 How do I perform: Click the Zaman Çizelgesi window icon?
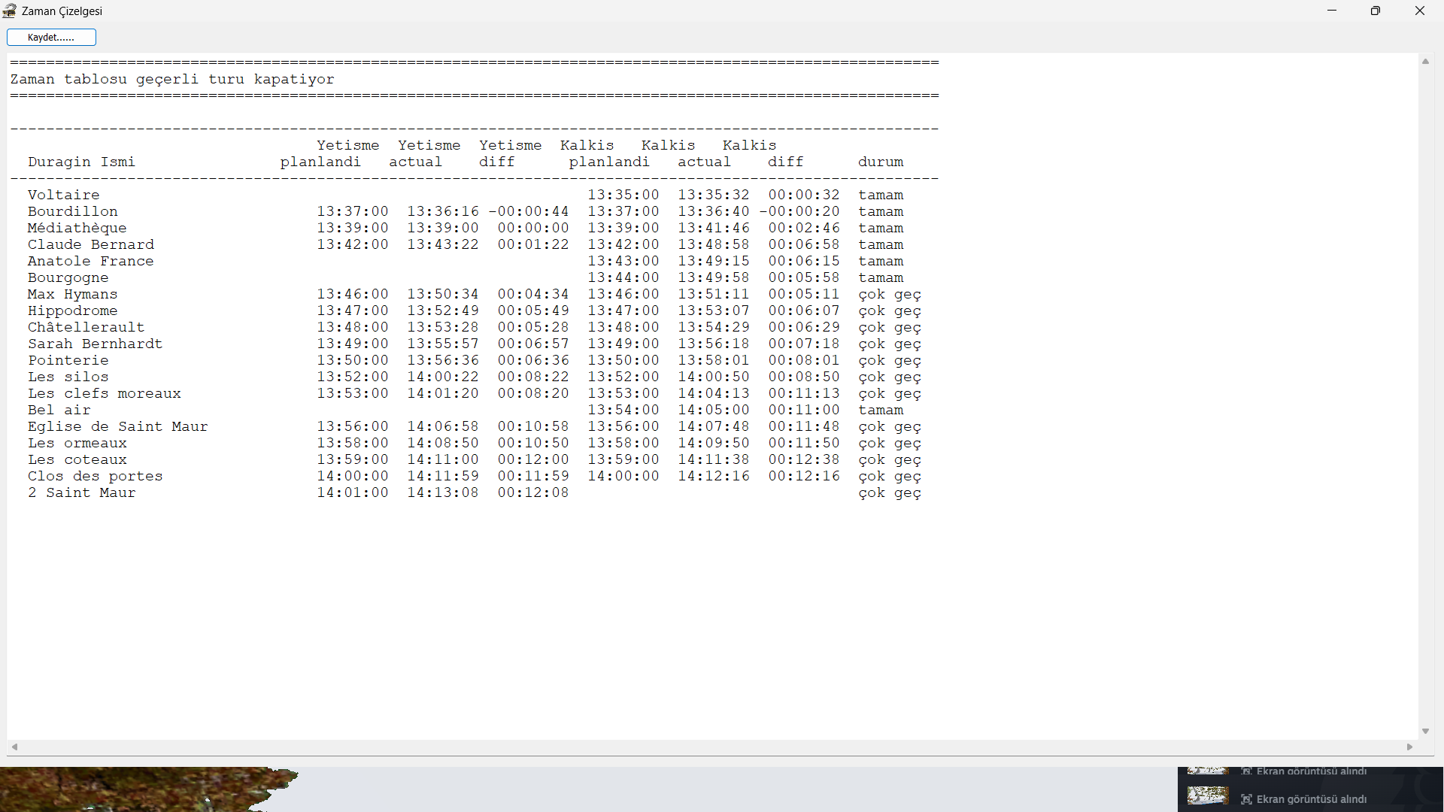[10, 11]
